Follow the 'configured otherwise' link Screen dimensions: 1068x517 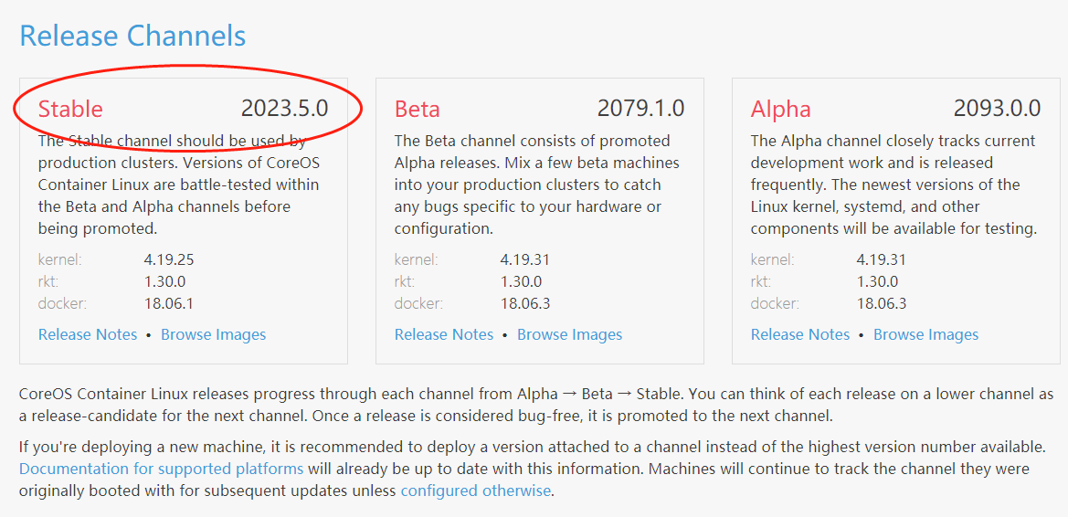pyautogui.click(x=475, y=491)
